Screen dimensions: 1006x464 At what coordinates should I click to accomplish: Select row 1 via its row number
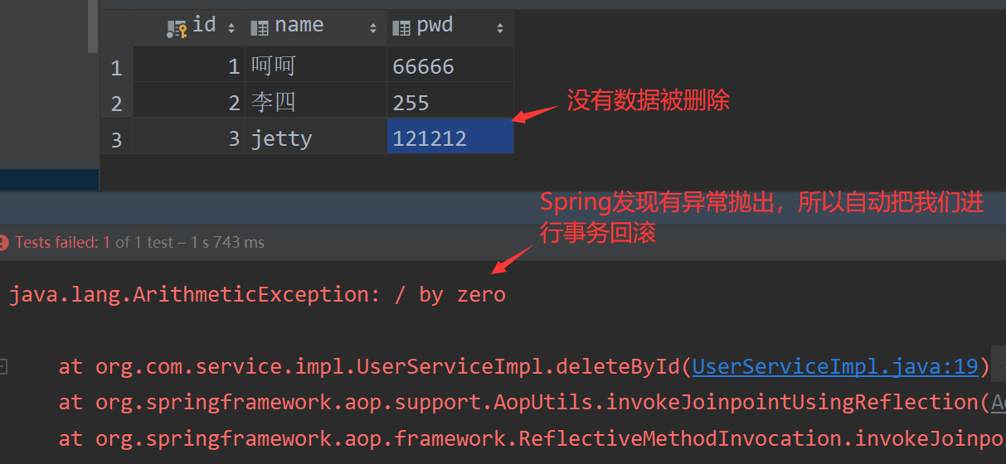click(x=116, y=67)
